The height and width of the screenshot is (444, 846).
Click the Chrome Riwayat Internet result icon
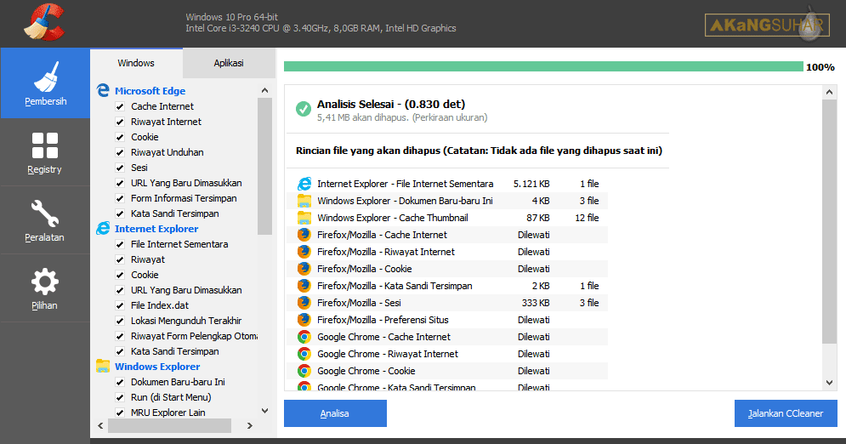pos(304,354)
